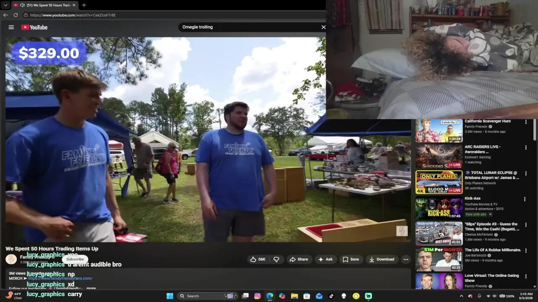Reload the current page
This screenshot has width=538, height=302.
tap(16, 15)
